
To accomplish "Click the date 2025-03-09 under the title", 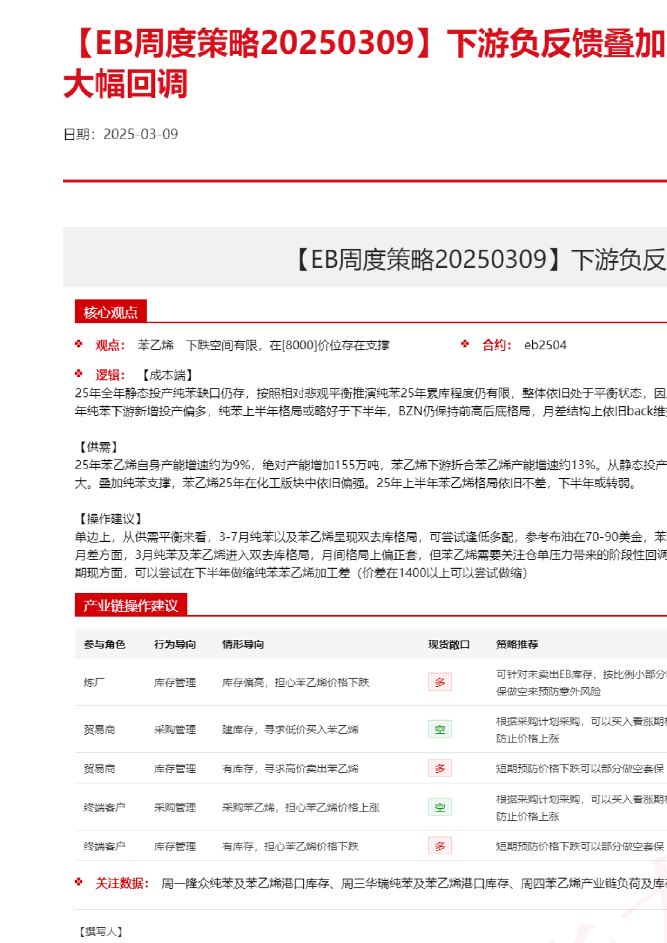I will click(140, 134).
